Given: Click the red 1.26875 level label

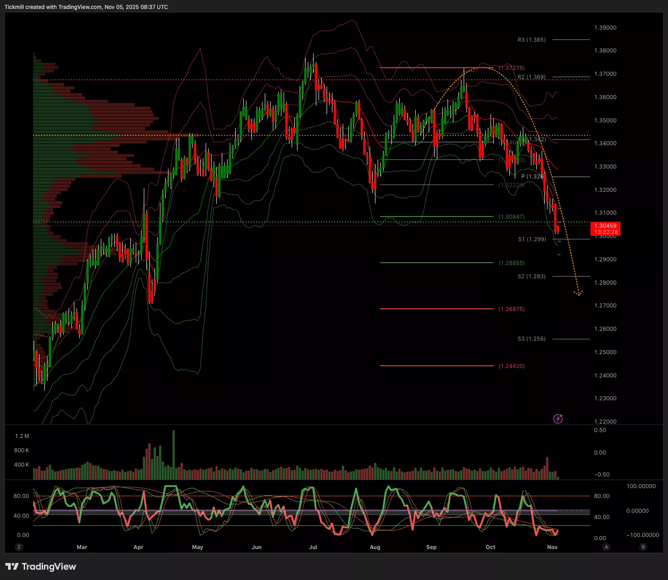Looking at the screenshot, I should click(x=512, y=309).
